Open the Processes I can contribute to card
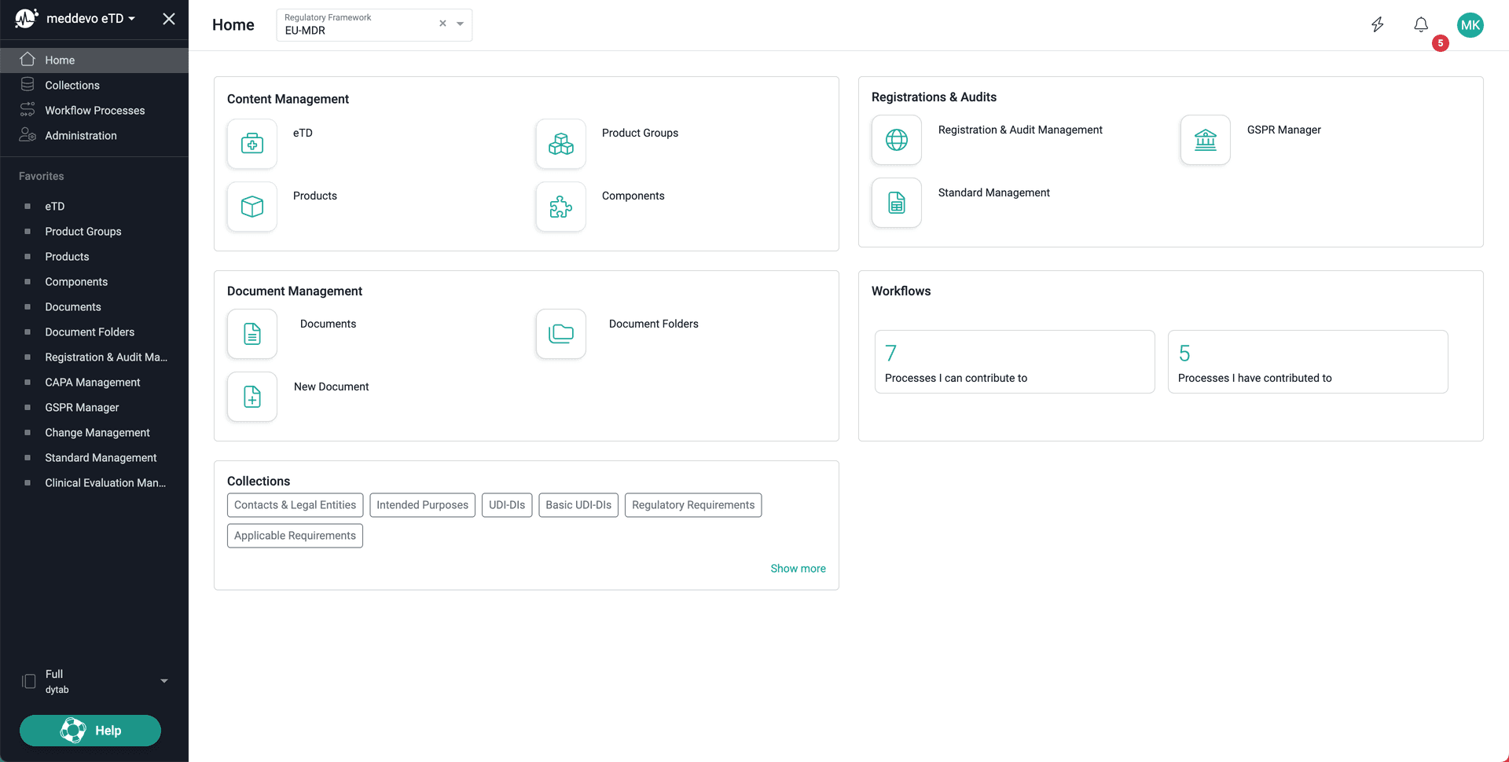This screenshot has height=762, width=1509. pos(1014,362)
